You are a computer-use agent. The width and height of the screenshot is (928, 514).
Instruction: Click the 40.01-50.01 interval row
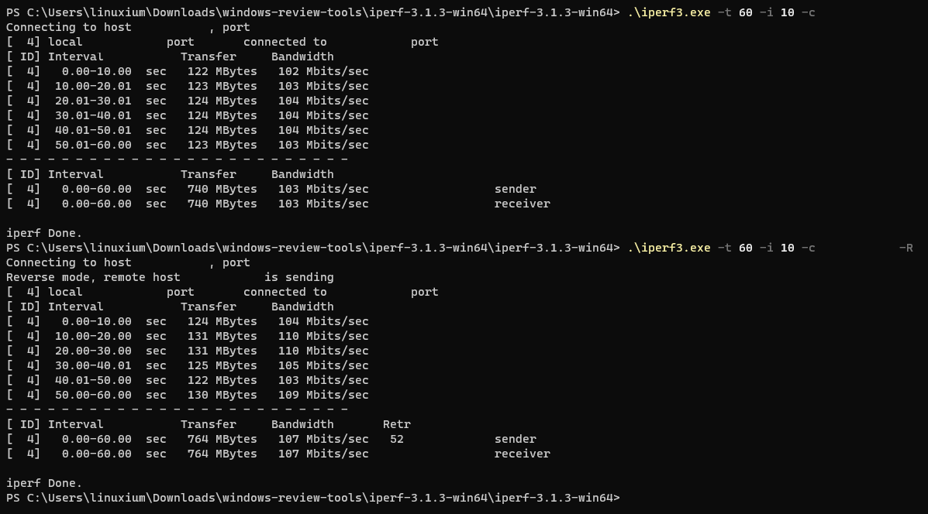(187, 130)
